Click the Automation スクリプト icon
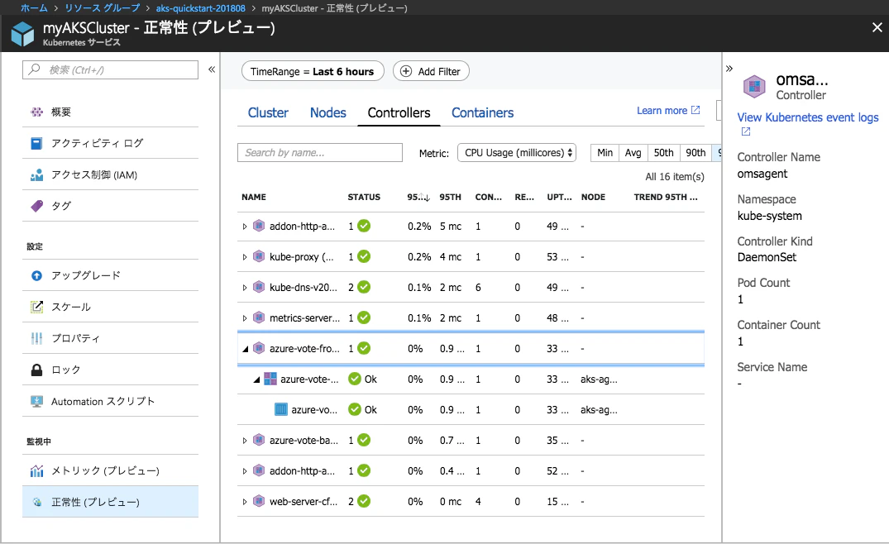Image resolution: width=889 pixels, height=544 pixels. 36,401
